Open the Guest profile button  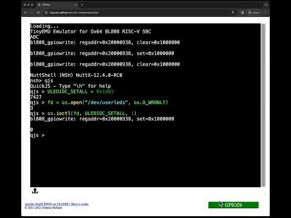[x=254, y=13]
